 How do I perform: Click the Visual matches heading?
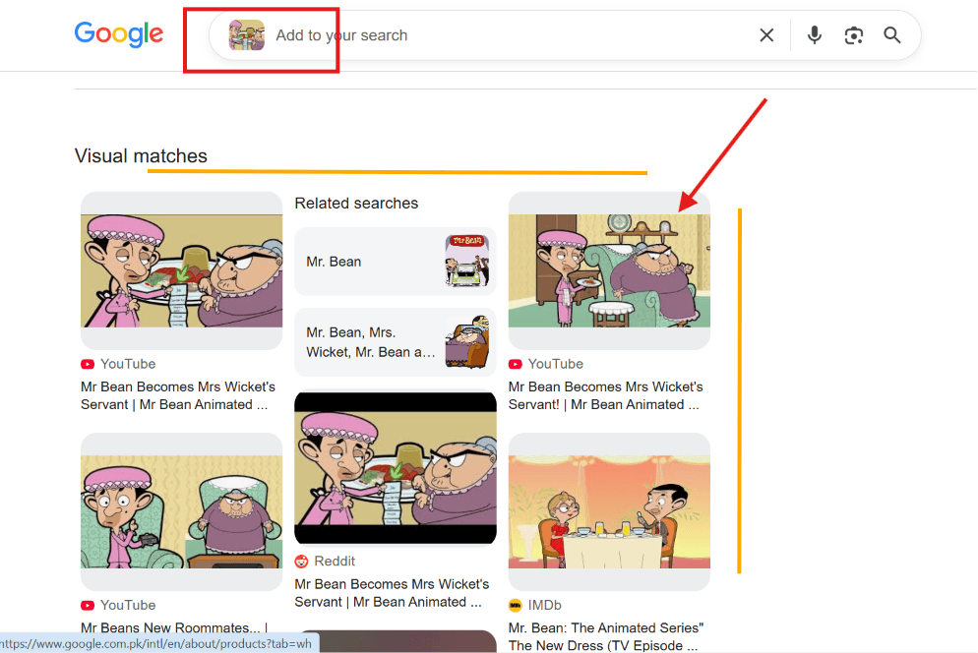[x=141, y=156]
